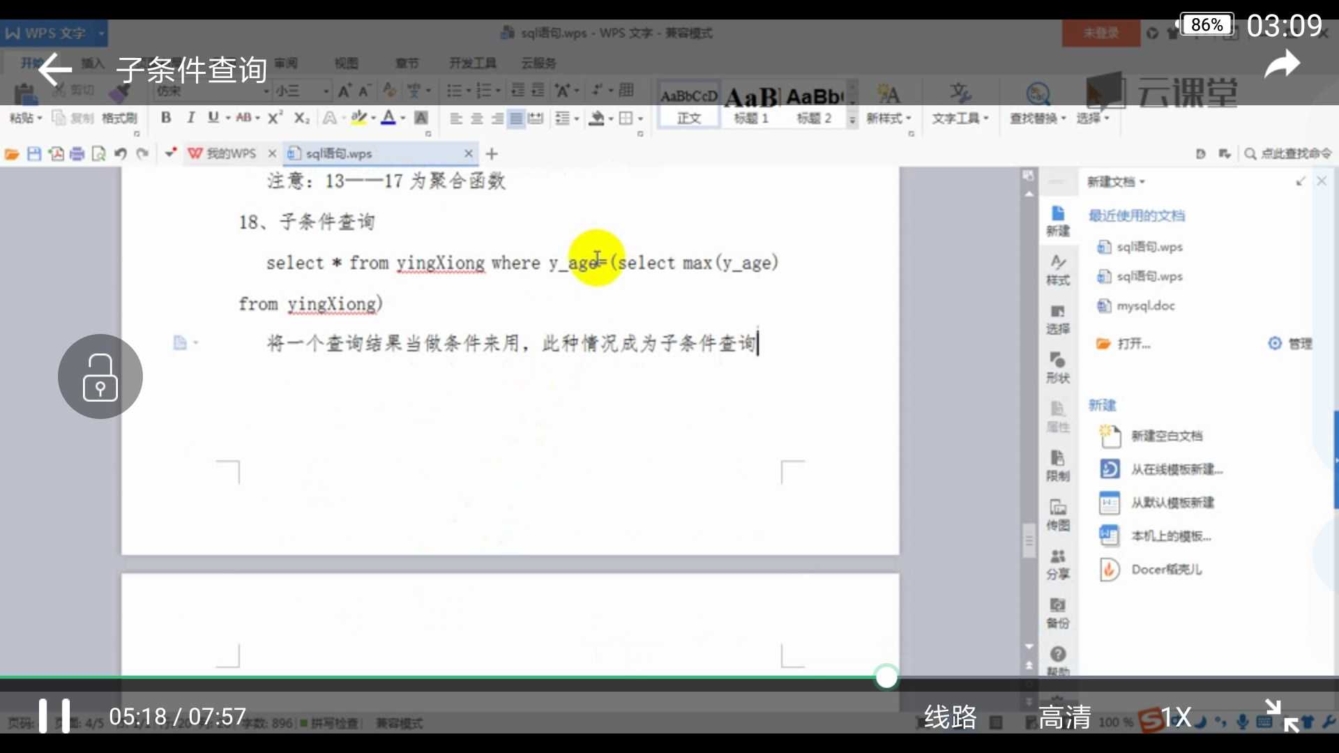
Task: Close the sql语句.wps document tab
Action: [469, 153]
